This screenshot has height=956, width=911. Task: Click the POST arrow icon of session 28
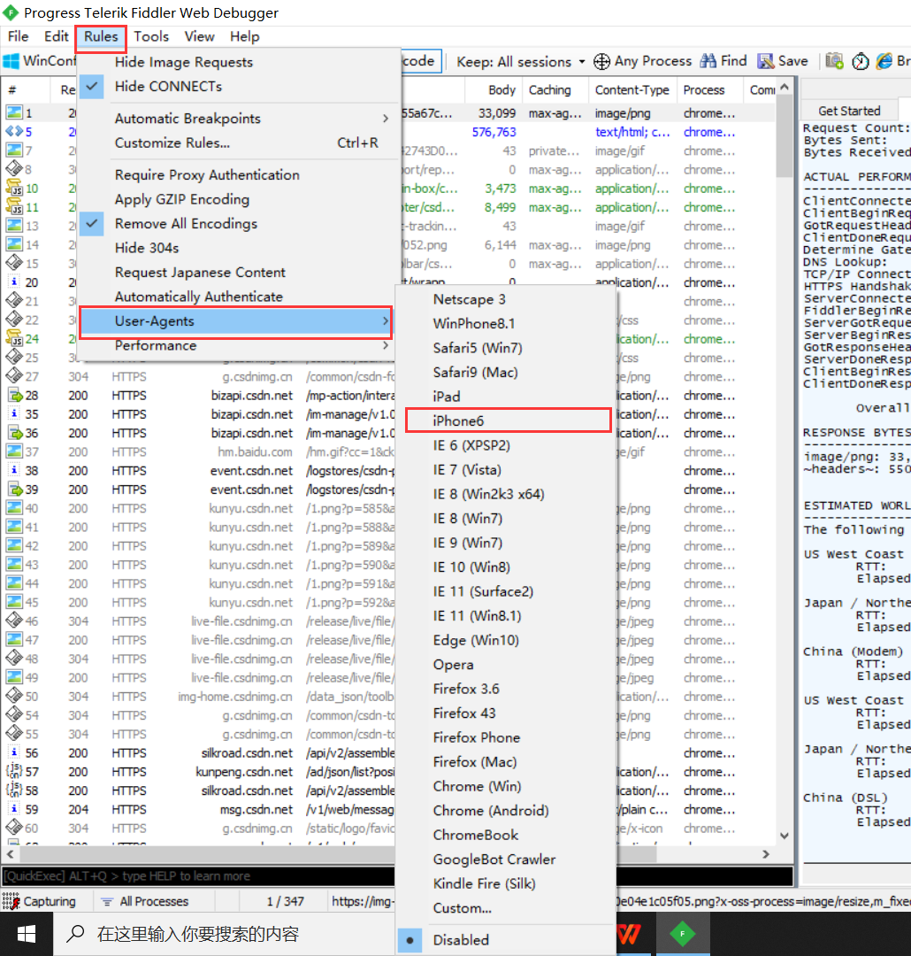(14, 395)
